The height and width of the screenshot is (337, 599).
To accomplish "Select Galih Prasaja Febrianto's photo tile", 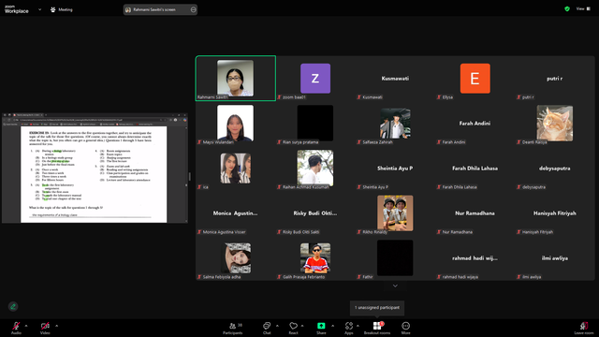I will (315, 258).
